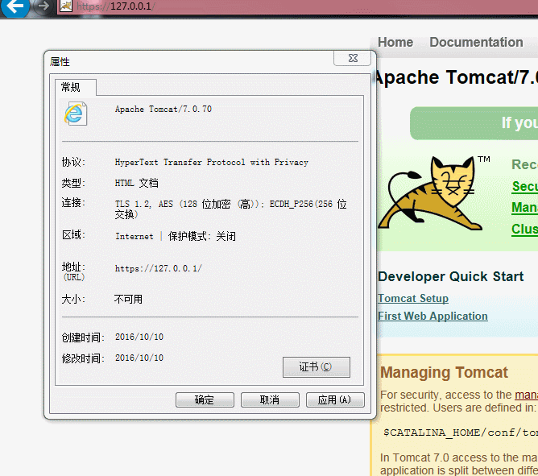This screenshot has width=538, height=476.
Task: Click the 地址: (URL) label in the dialog
Action: point(73,271)
